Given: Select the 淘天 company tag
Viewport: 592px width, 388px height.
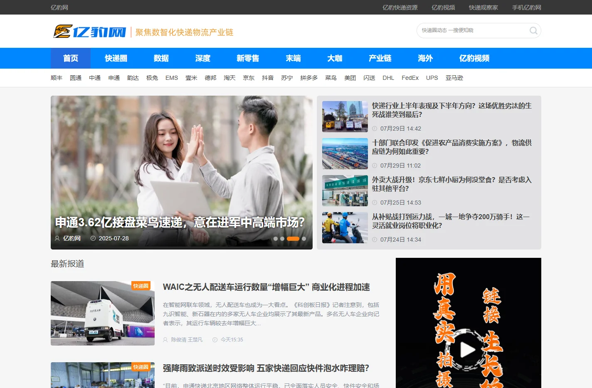Looking at the screenshot, I should tap(229, 78).
